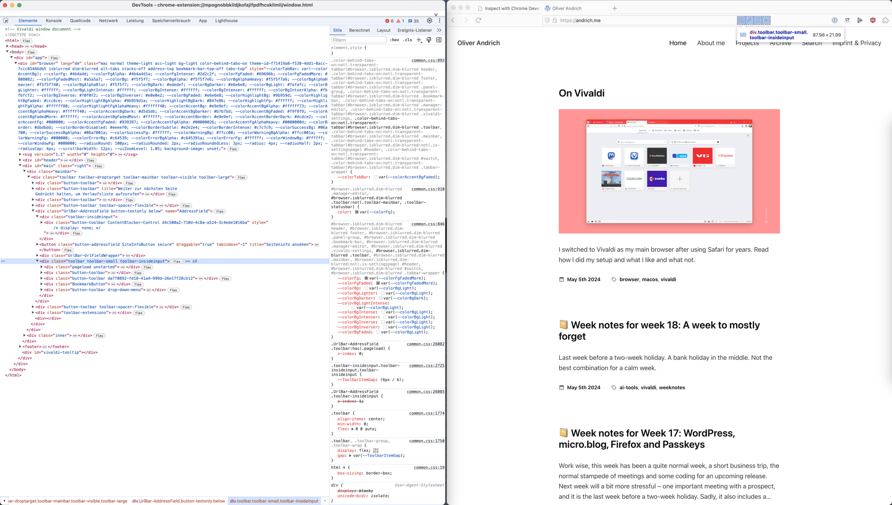The width and height of the screenshot is (892, 505).
Task: Click the Inspect element picker icon
Action: pyautogui.click(x=7, y=20)
